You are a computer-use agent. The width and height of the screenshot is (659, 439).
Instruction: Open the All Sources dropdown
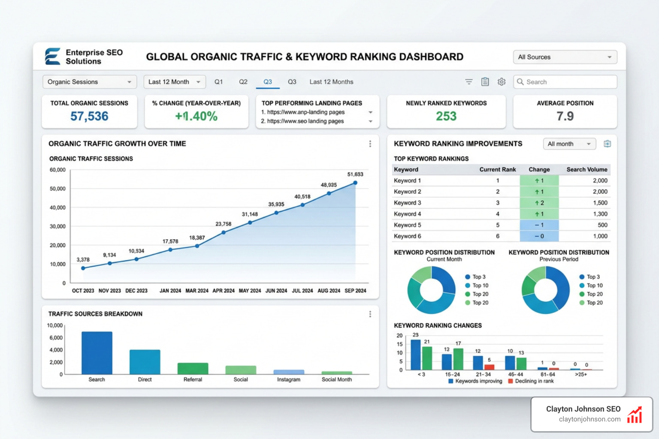[x=565, y=57]
